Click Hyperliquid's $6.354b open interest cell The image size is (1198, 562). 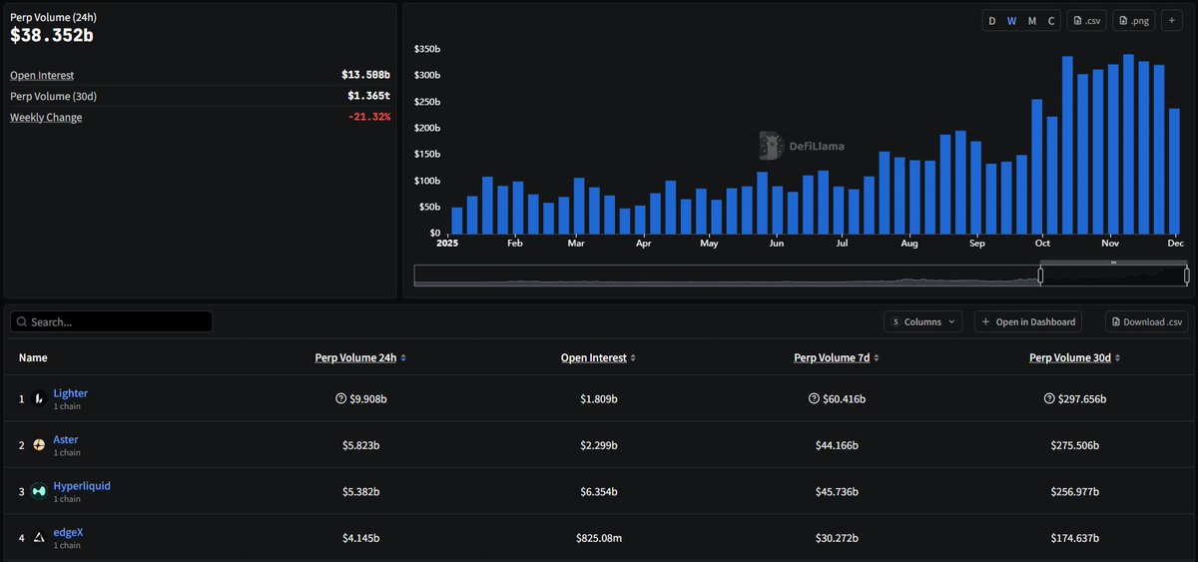599,491
